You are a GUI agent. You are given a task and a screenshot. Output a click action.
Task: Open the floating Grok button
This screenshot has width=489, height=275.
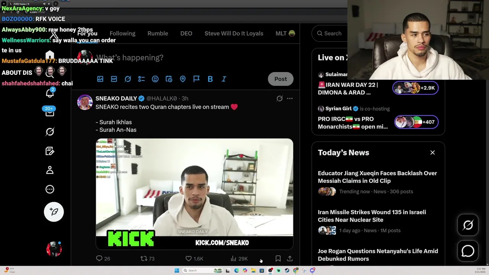[468, 225]
